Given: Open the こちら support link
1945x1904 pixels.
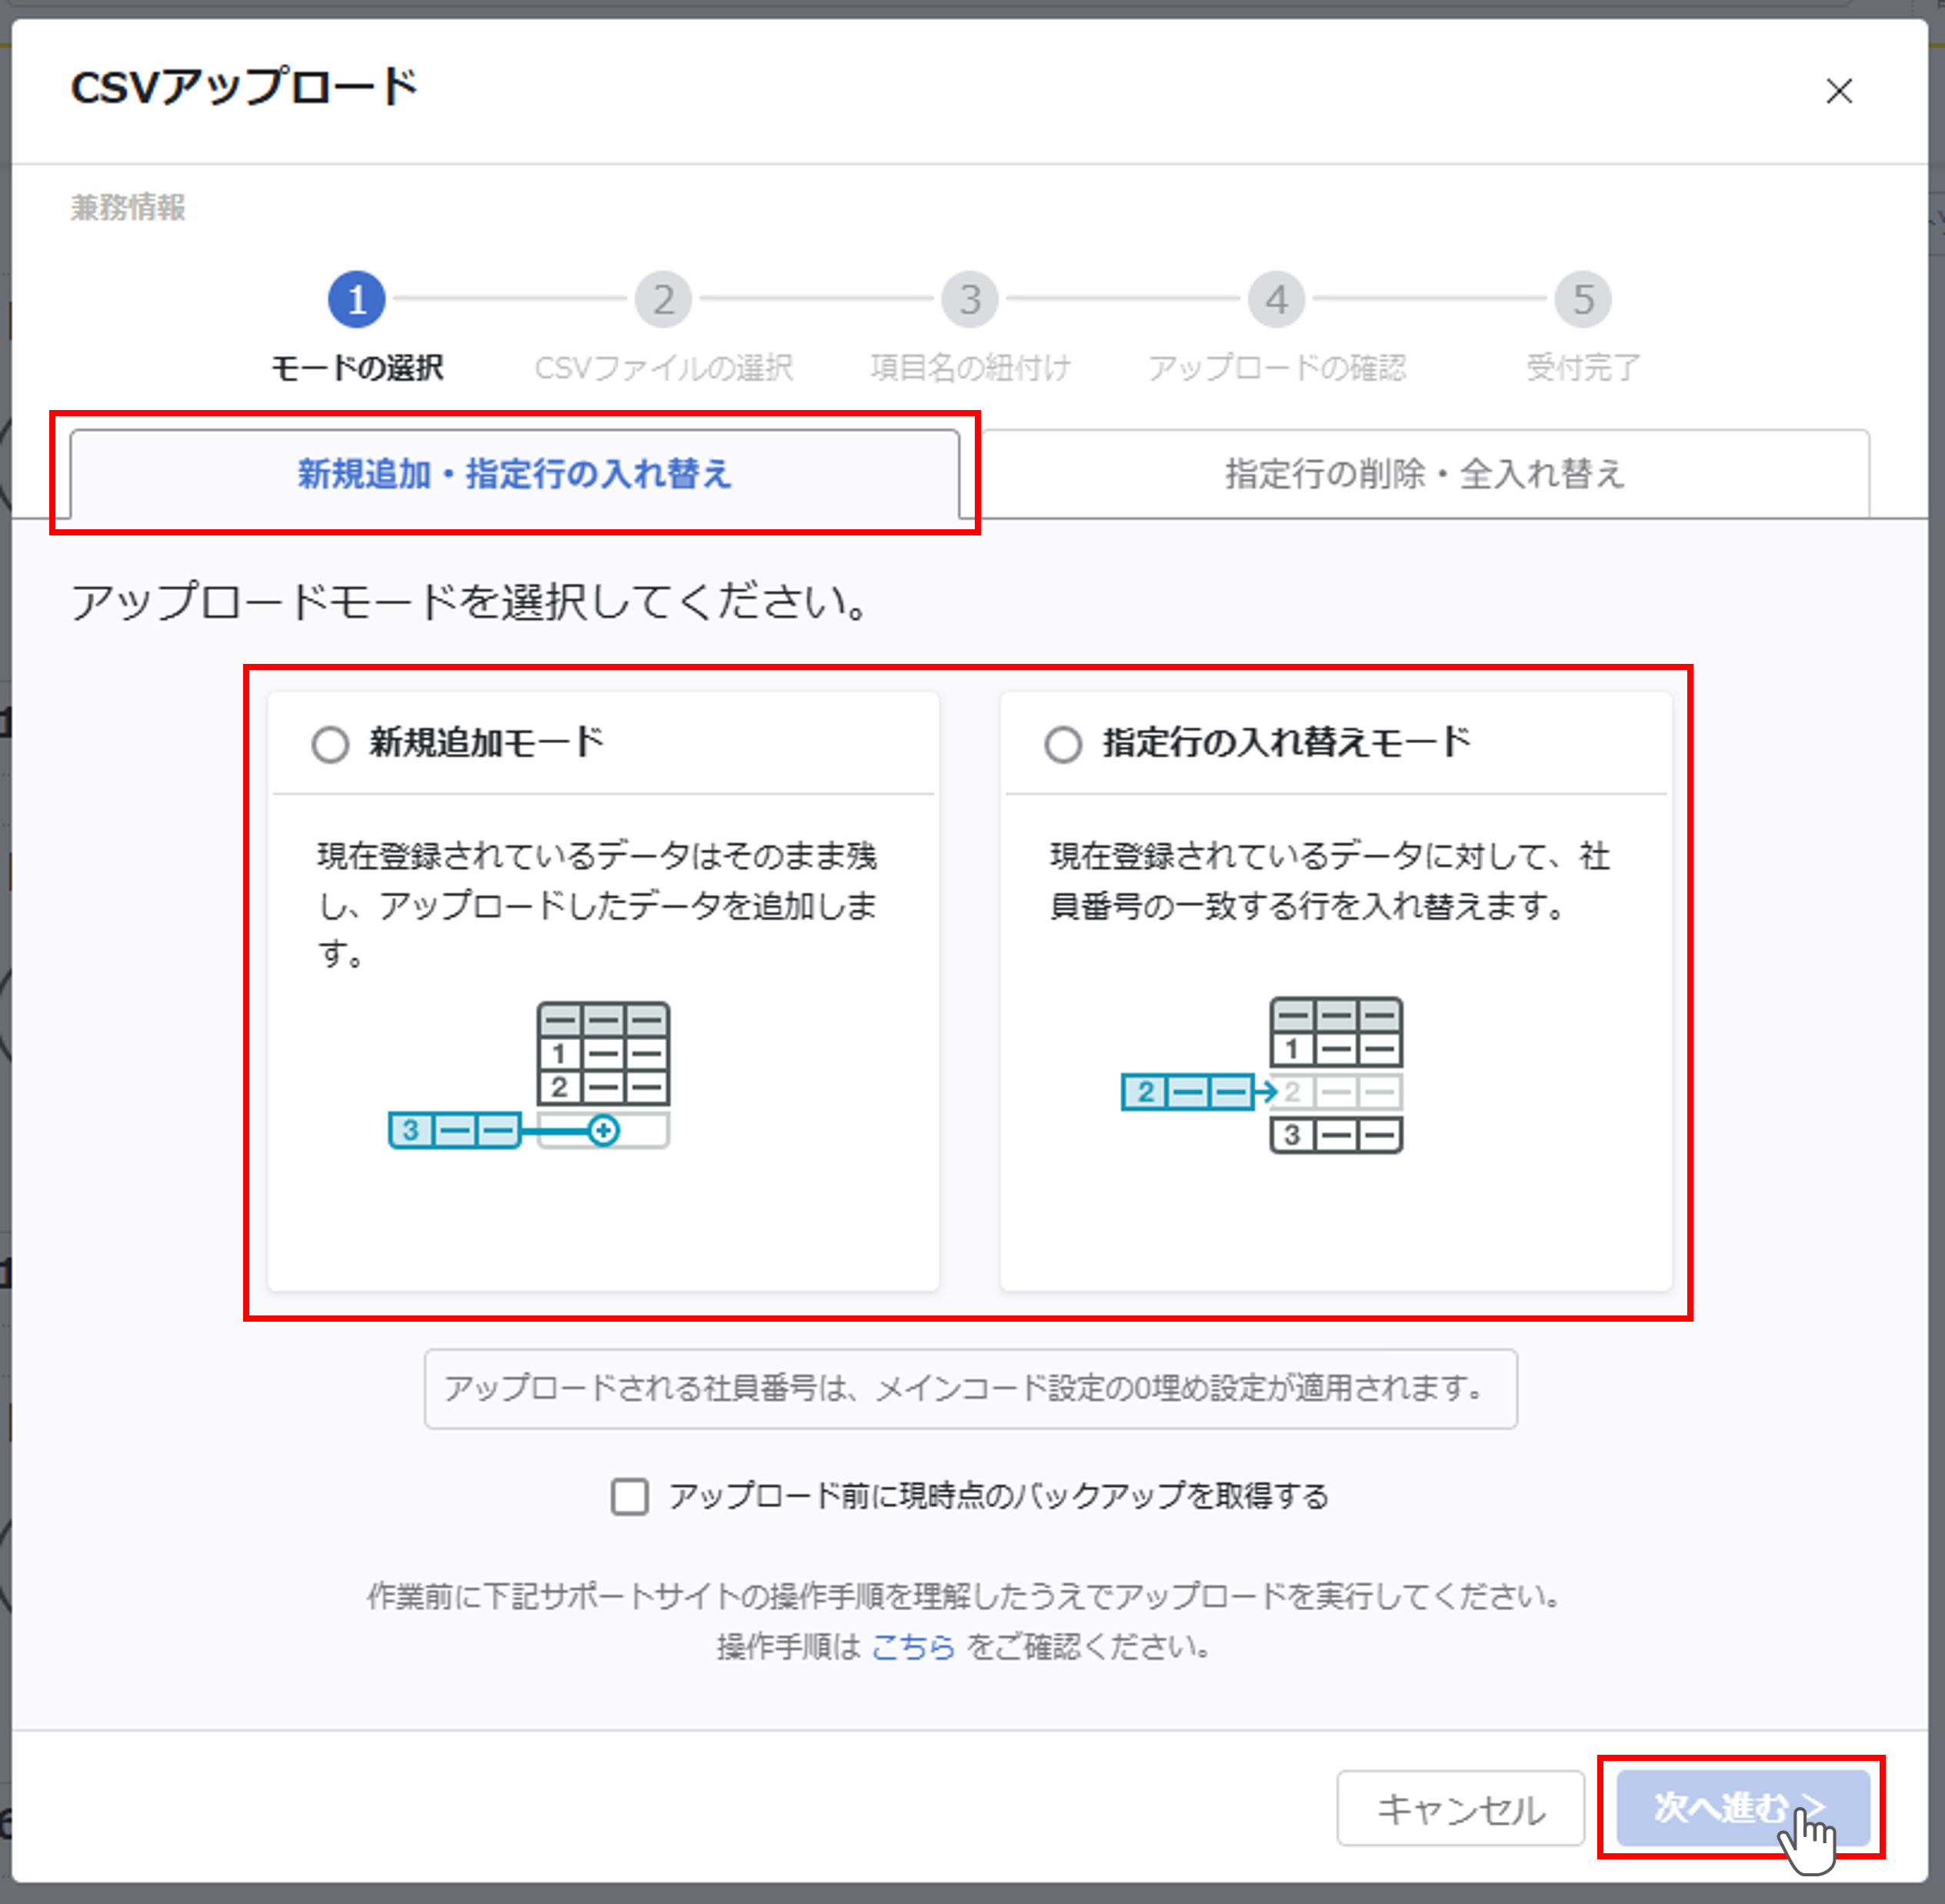Looking at the screenshot, I should tap(912, 1647).
